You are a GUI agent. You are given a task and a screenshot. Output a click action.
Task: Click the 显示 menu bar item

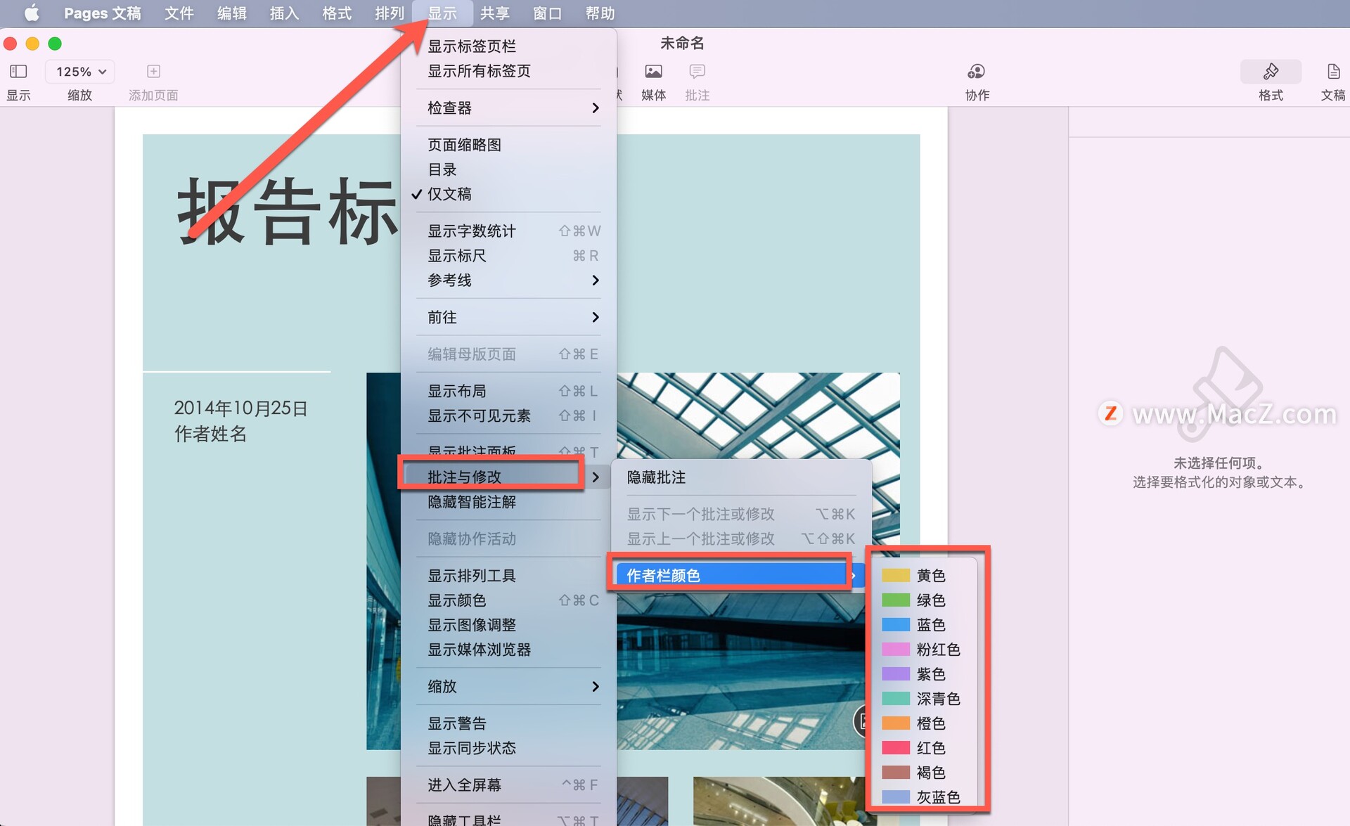[x=442, y=13]
